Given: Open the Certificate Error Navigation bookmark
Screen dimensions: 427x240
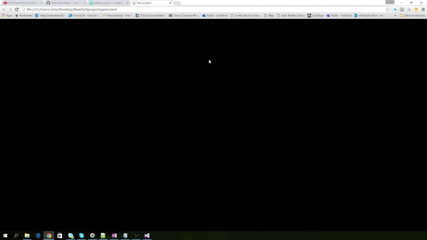Looking at the screenshot, I should tap(246, 15).
